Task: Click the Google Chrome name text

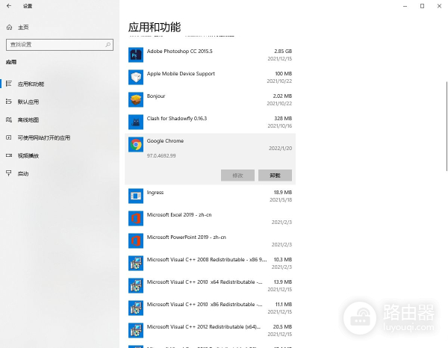Action: point(165,141)
